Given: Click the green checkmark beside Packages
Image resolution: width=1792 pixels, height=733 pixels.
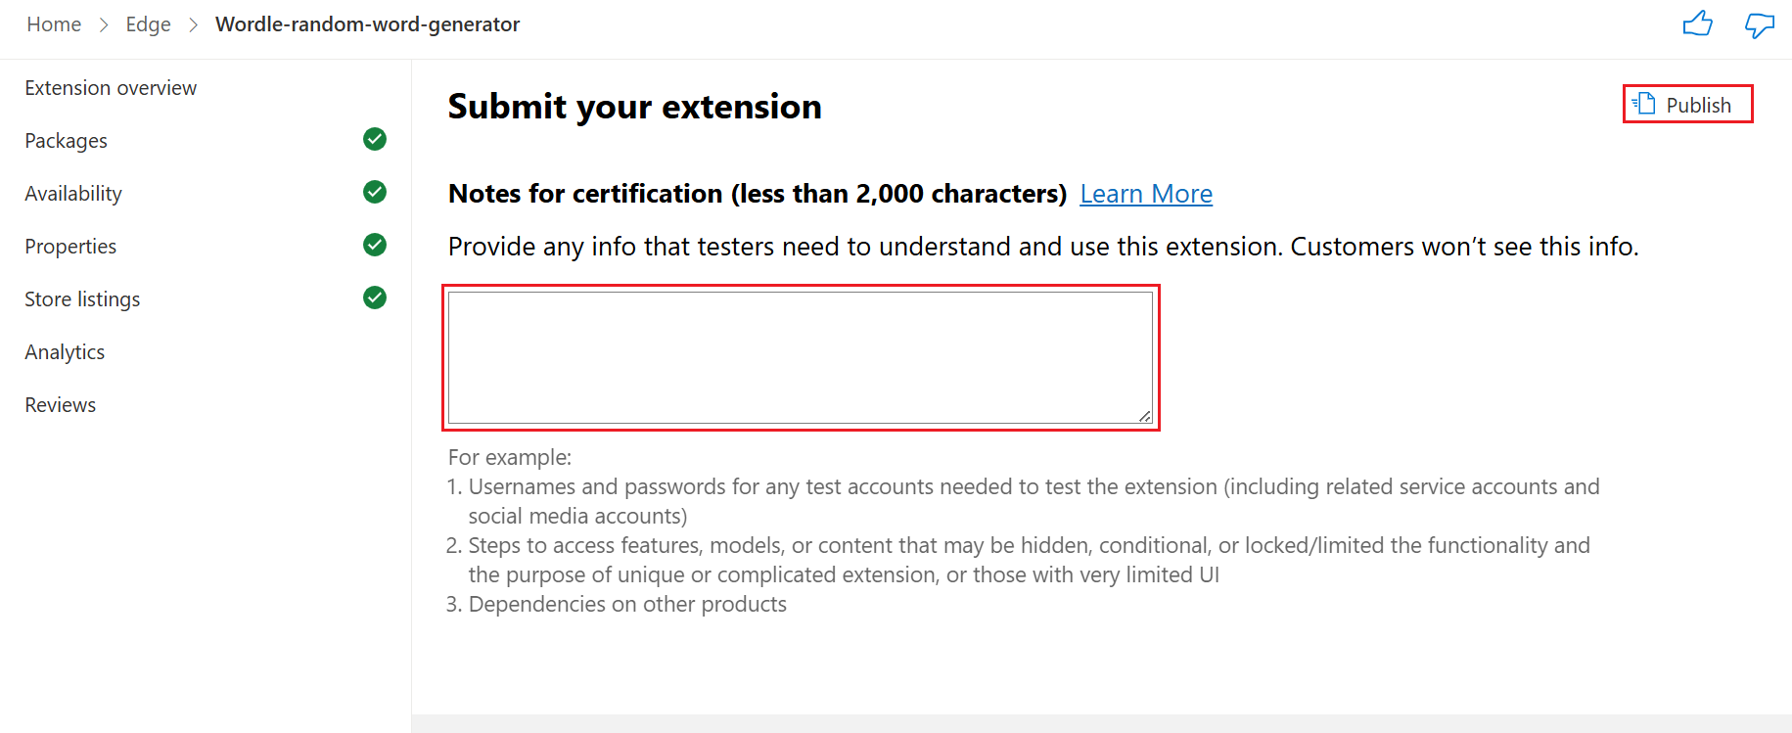Looking at the screenshot, I should 374,139.
